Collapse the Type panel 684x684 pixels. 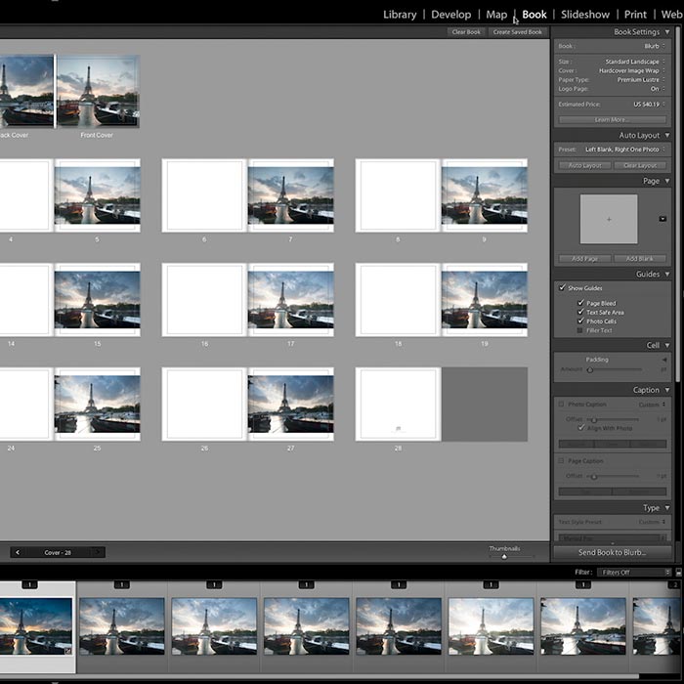[667, 508]
